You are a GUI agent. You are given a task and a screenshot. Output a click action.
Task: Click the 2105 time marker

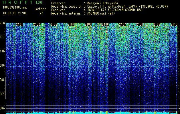coord(88,25)
